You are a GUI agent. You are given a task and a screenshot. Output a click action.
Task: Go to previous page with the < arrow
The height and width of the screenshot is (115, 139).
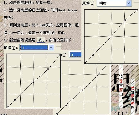point(115,113)
